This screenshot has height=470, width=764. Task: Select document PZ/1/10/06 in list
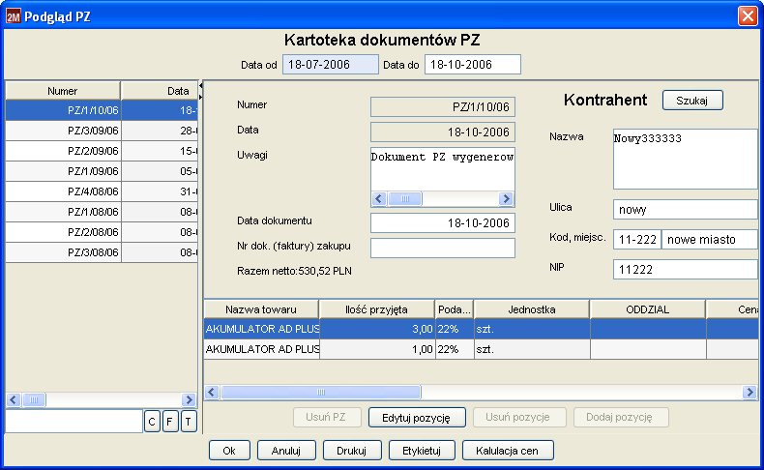click(102, 110)
